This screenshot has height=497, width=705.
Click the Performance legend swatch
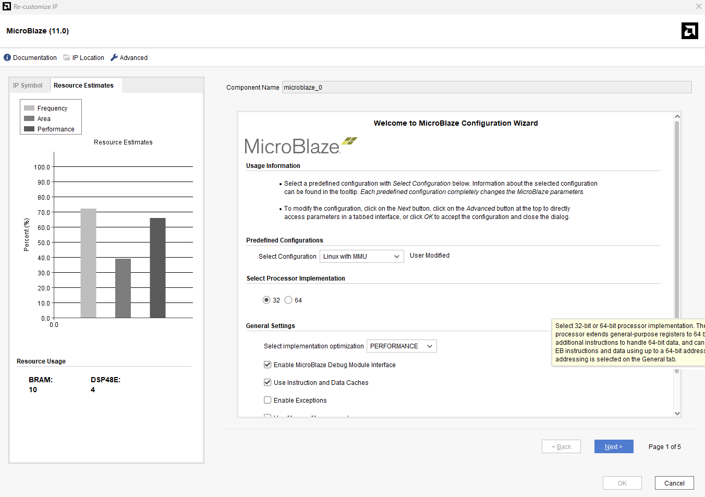pyautogui.click(x=29, y=129)
